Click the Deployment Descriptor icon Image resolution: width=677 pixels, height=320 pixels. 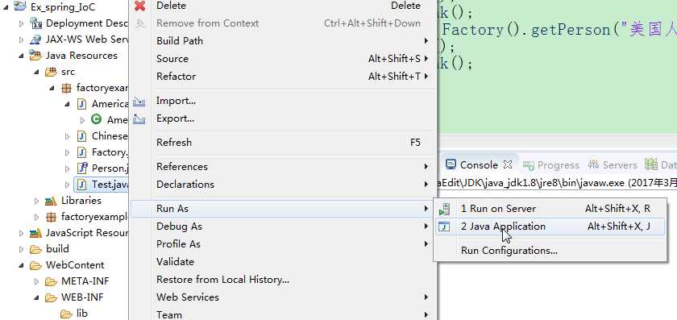[x=35, y=23]
